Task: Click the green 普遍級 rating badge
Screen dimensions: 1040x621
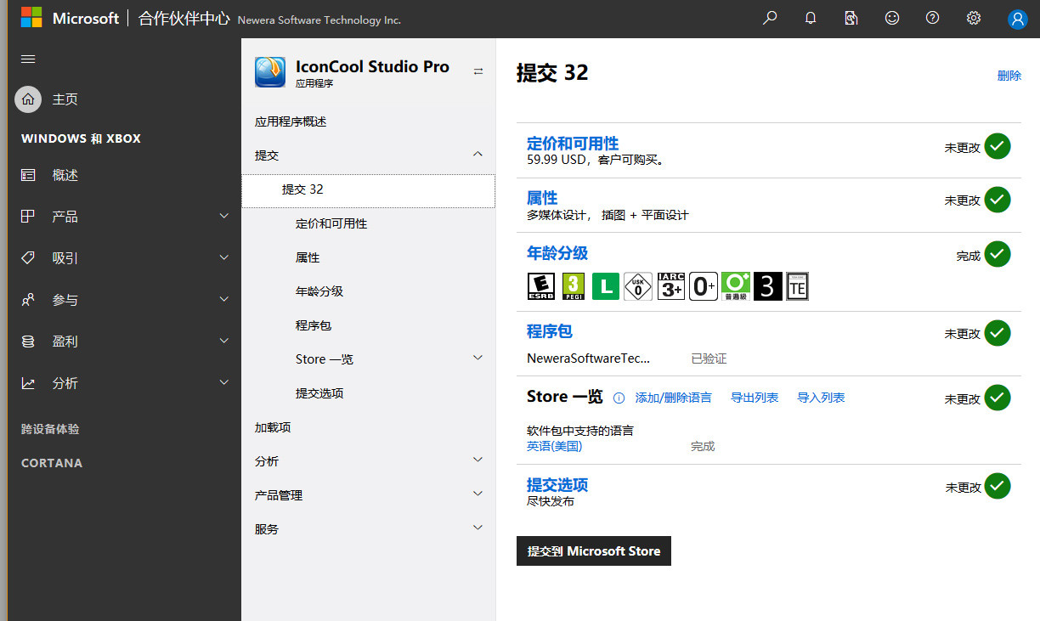Action: 736,286
